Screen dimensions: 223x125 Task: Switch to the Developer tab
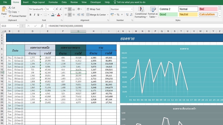tap(96, 2)
